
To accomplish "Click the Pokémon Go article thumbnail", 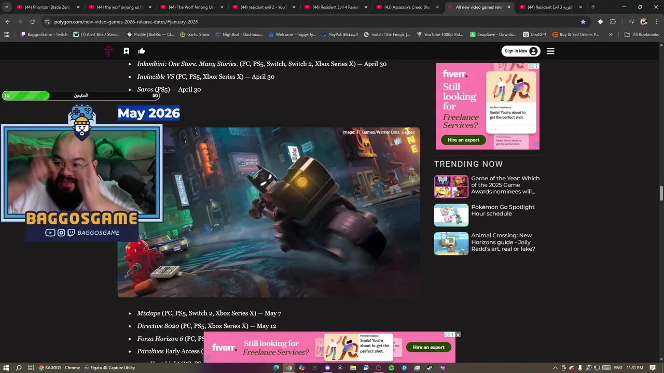I will (451, 215).
